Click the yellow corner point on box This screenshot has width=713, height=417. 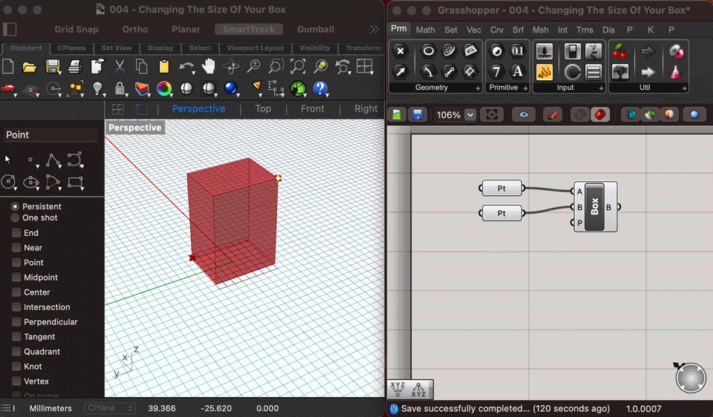279,178
